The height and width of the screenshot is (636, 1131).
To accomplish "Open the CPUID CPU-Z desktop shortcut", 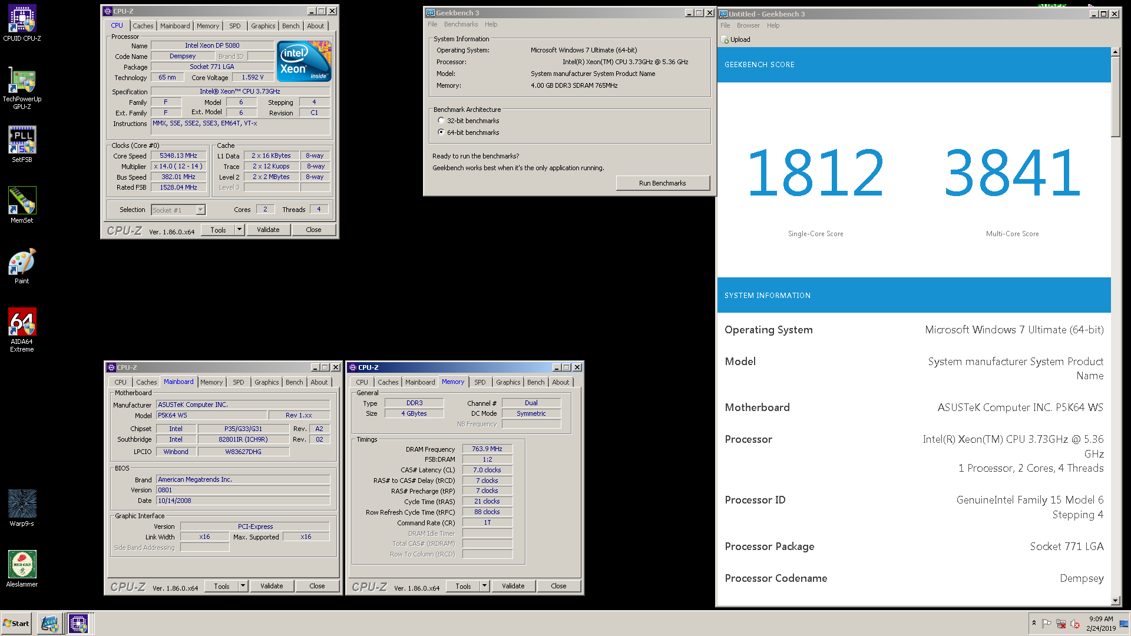I will (22, 23).
